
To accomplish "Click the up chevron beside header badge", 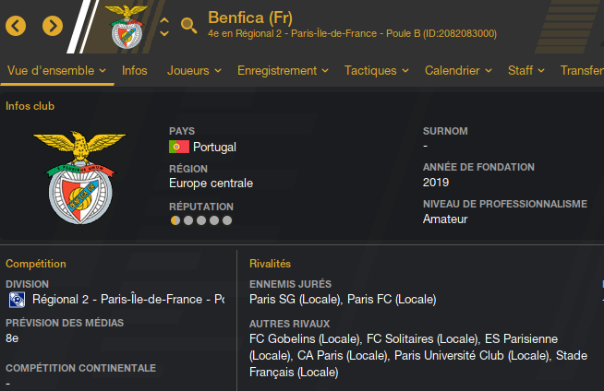I will tap(164, 18).
